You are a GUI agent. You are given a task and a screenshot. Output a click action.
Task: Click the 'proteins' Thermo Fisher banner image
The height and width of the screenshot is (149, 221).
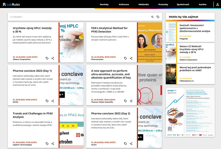tap(150, 85)
